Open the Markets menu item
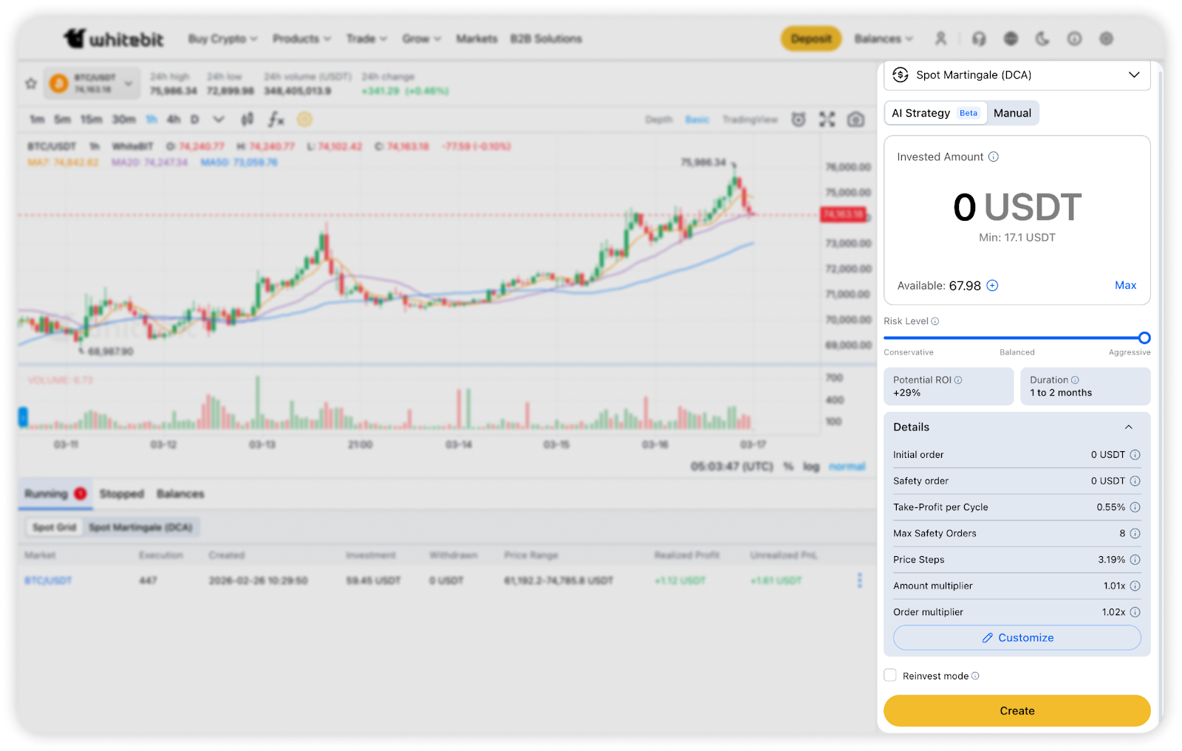 [476, 39]
